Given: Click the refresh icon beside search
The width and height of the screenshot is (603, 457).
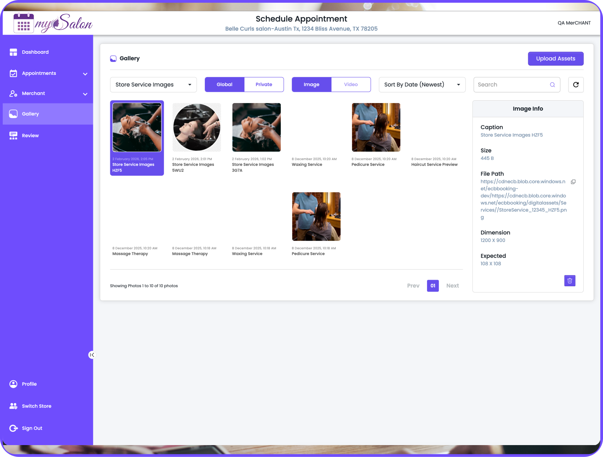Looking at the screenshot, I should pyautogui.click(x=575, y=84).
